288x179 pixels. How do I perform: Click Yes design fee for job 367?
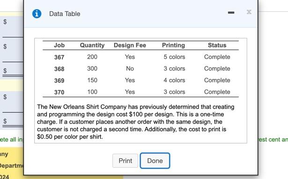click(130, 57)
